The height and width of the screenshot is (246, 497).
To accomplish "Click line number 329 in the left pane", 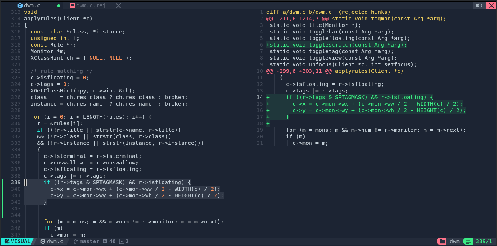I will [16, 117].
